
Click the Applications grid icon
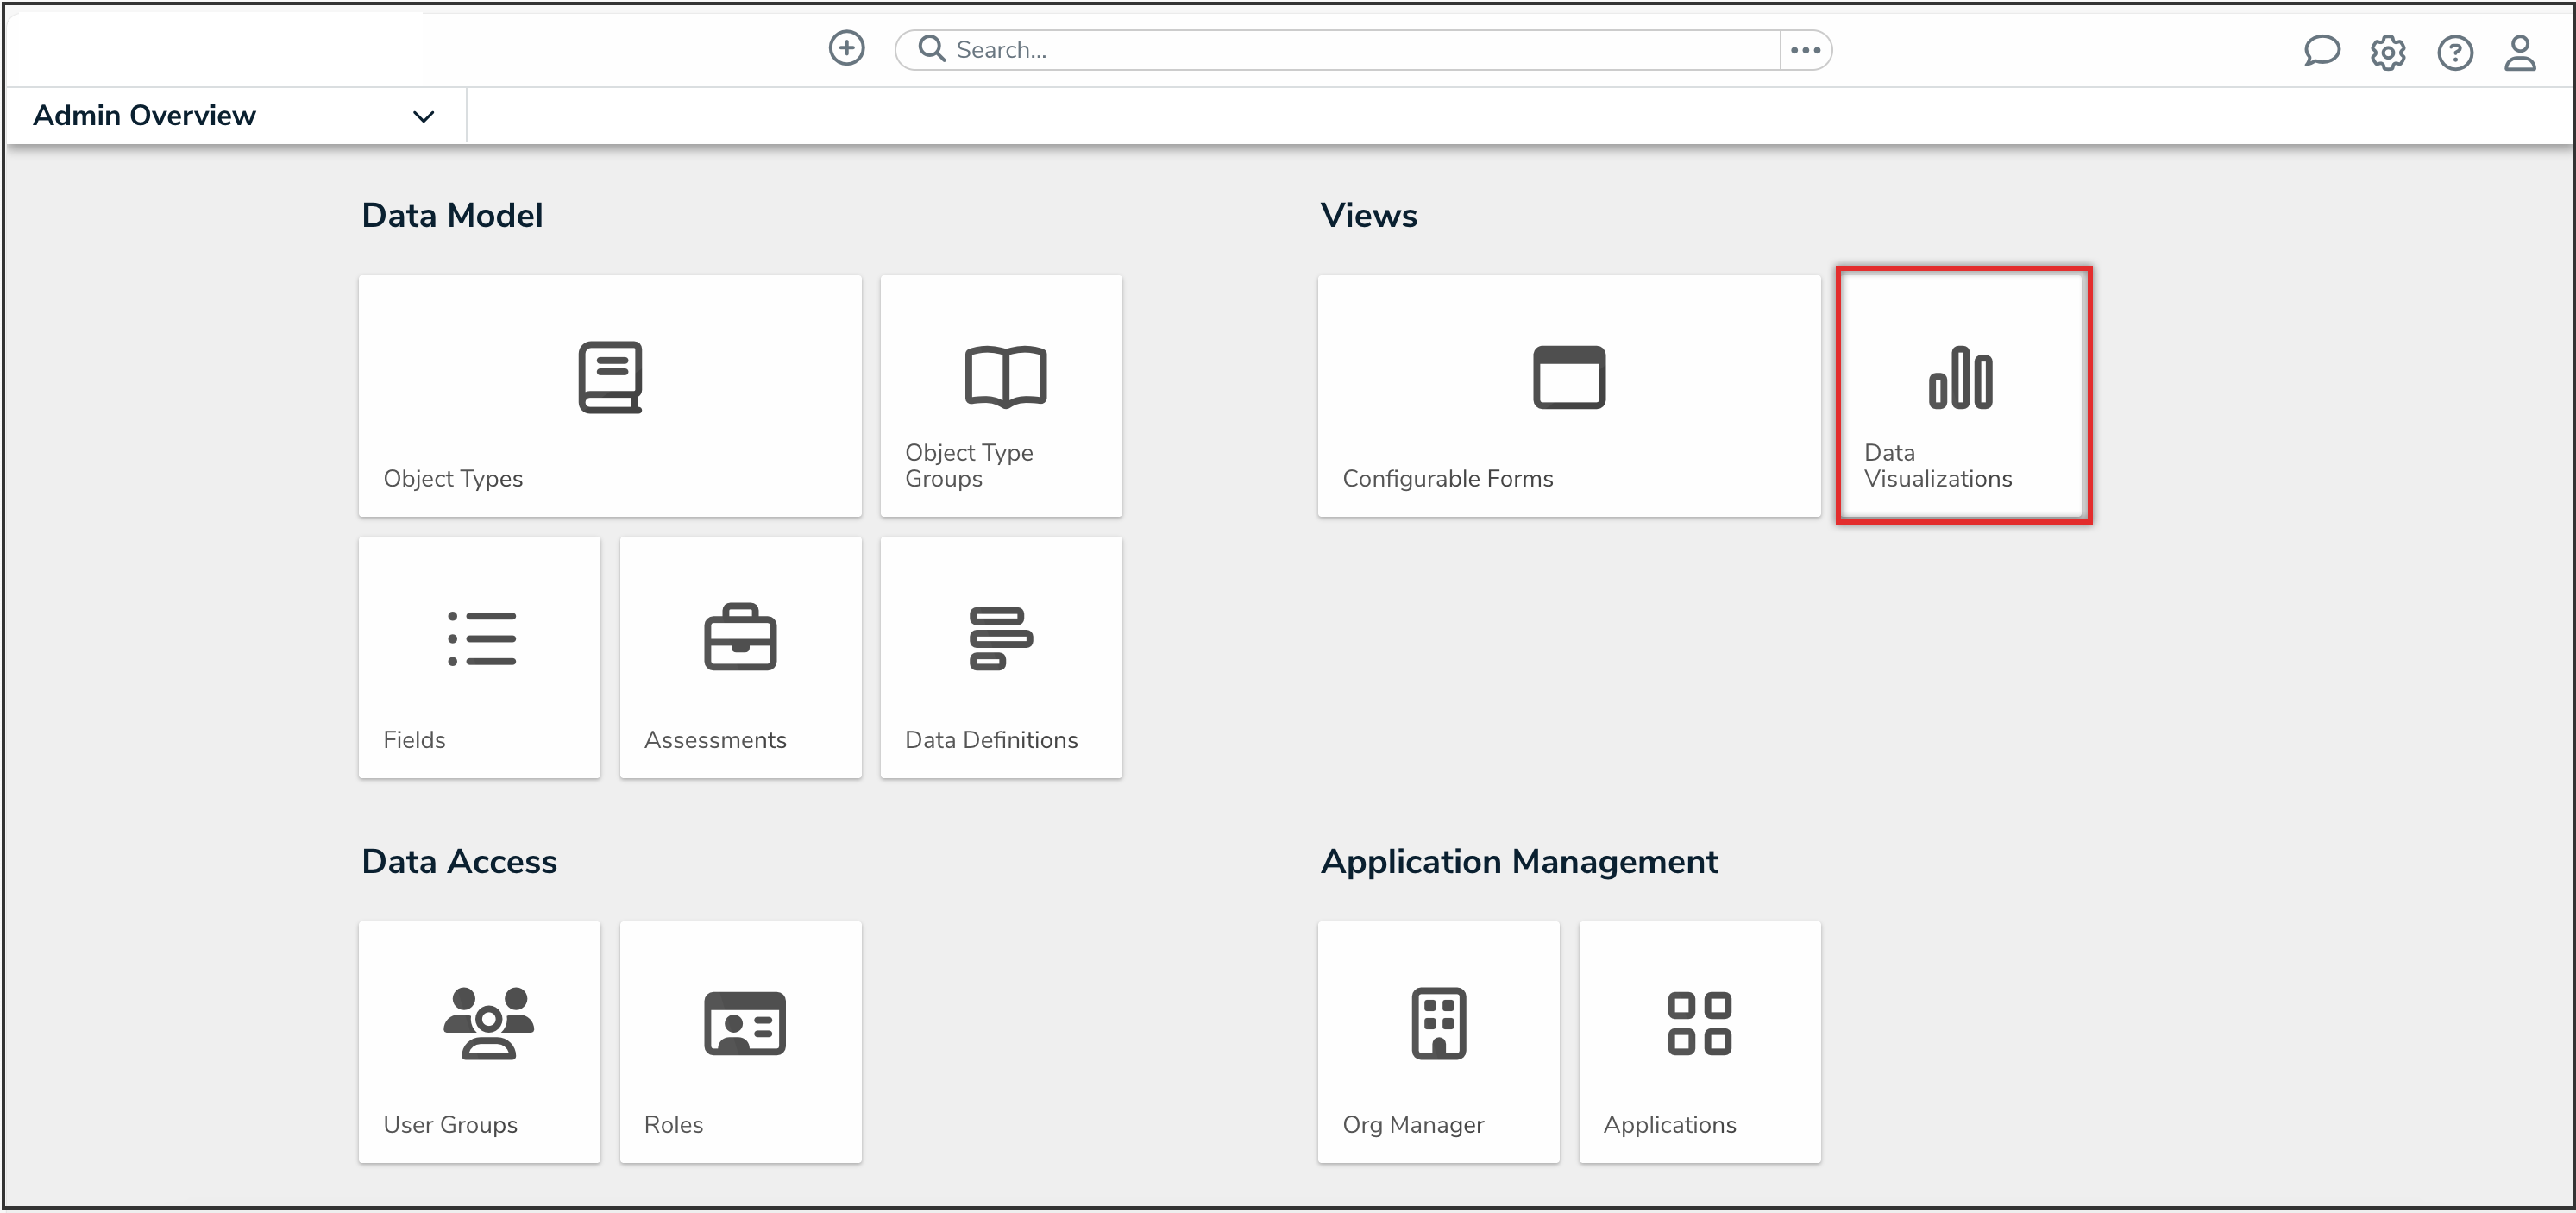tap(1699, 1022)
